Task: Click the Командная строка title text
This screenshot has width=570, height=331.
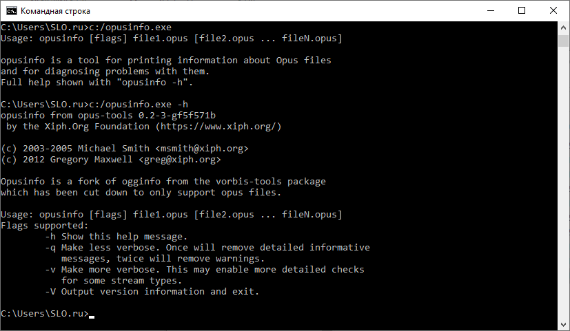Action: pos(55,11)
